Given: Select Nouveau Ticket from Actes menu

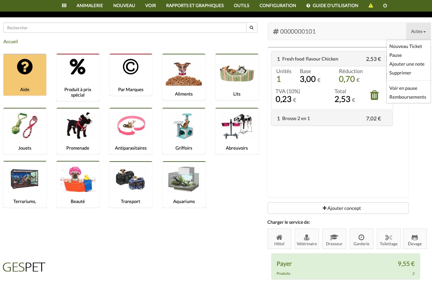Looking at the screenshot, I should click(405, 46).
